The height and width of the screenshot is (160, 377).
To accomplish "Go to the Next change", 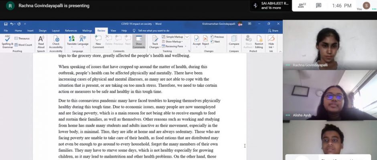I will click(x=215, y=42).
